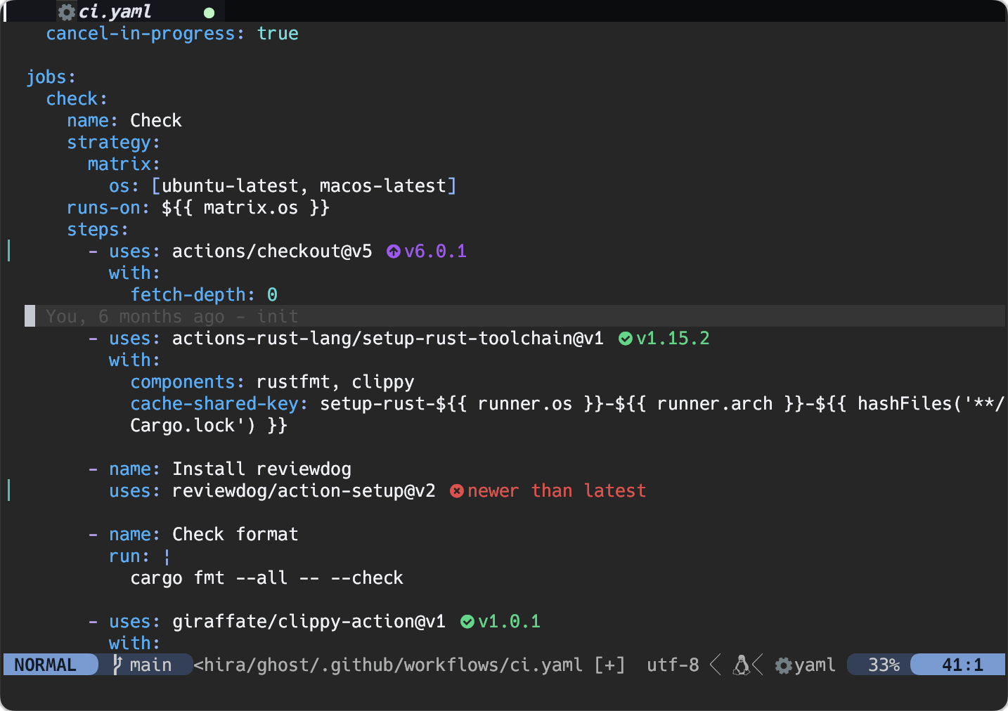Click the 'You, 6 months ago - init' blame text
Image resolution: width=1008 pixels, height=711 pixels.
click(x=172, y=317)
